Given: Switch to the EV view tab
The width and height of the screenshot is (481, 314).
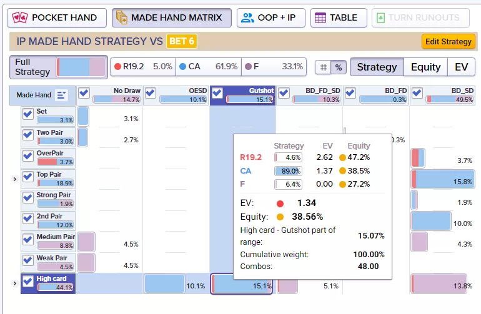Looking at the screenshot, I should point(461,67).
